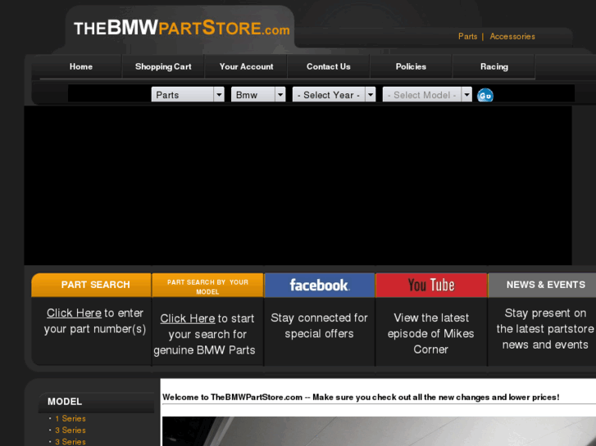
Task: Open the Policies menu item
Action: coord(411,66)
